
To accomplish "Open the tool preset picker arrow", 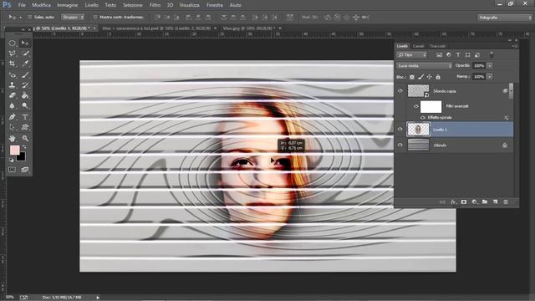I will 20,17.
